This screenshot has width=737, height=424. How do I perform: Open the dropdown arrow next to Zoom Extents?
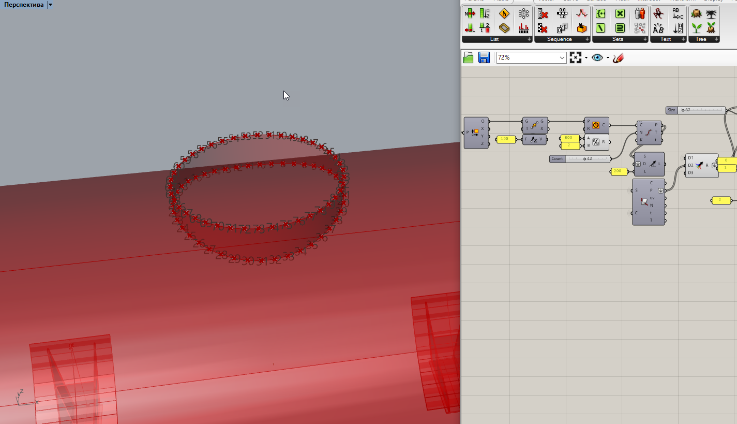(586, 58)
